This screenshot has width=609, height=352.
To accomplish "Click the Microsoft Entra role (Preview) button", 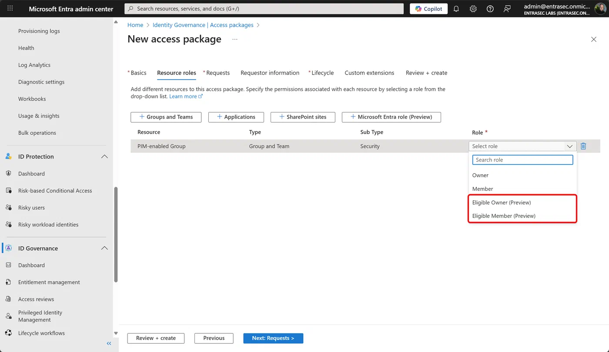I will point(391,117).
